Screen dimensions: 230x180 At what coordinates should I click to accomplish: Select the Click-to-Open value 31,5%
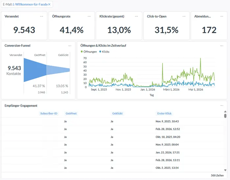point(167,30)
